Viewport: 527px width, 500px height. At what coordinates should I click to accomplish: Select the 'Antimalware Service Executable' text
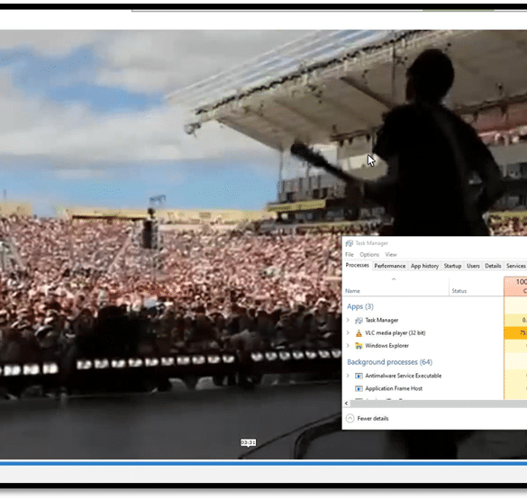click(404, 376)
